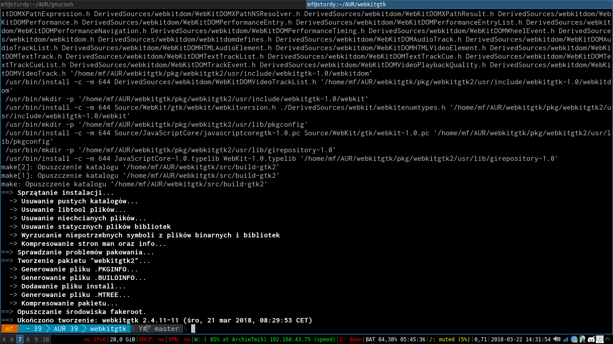This screenshot has height=344, width=613.
Task: Click the muted speaker tray icon
Action: [557, 340]
